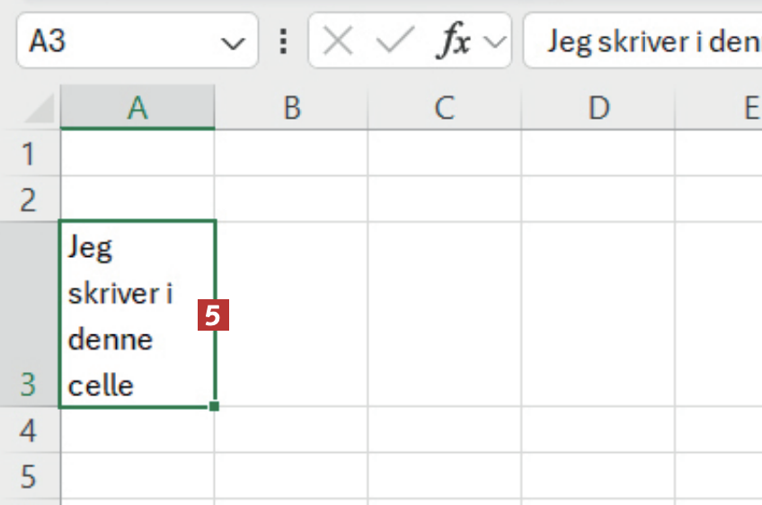Click the Select All corner triangle
Screen dimensions: 762x505
(40, 109)
